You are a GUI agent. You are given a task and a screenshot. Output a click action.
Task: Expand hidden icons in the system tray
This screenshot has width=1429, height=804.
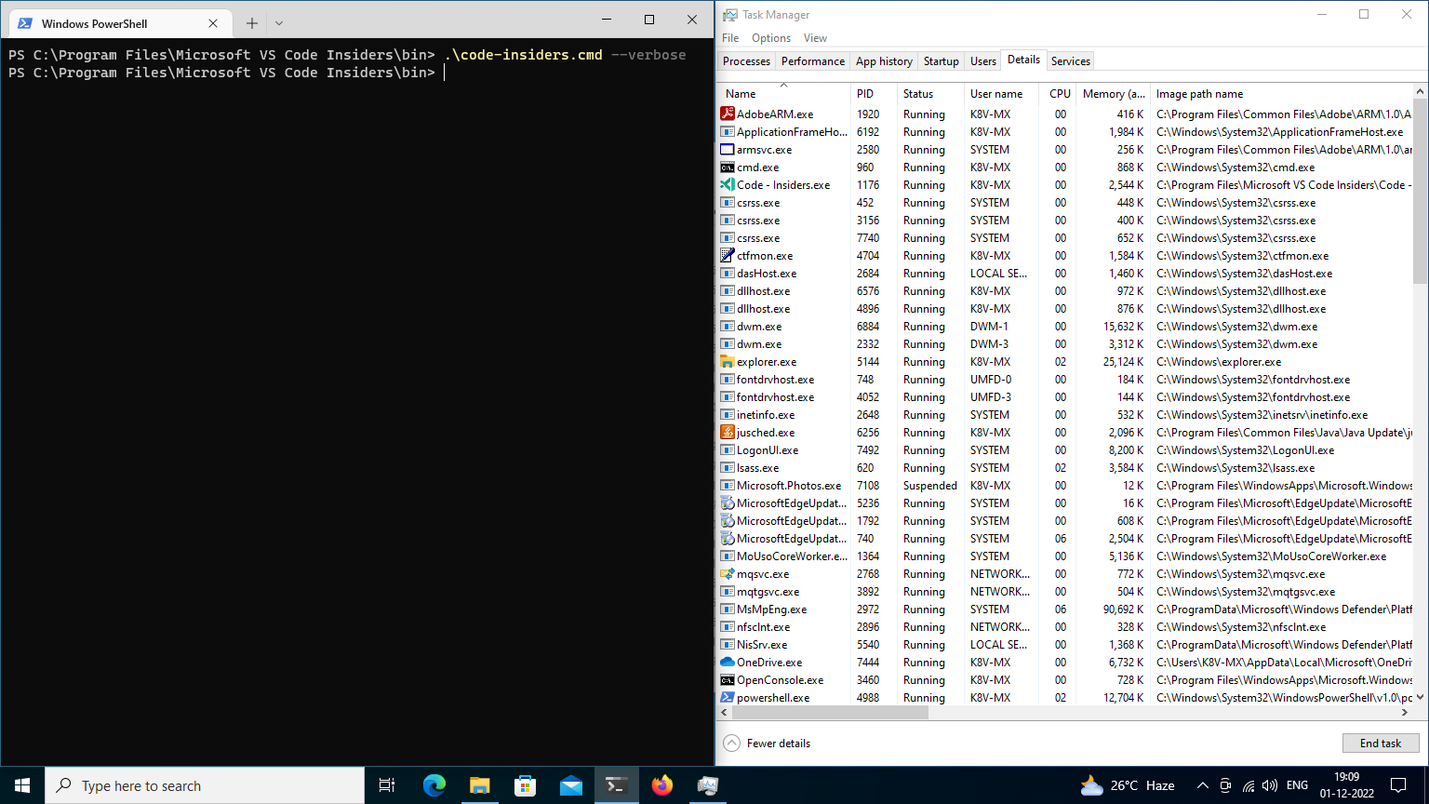[1203, 785]
